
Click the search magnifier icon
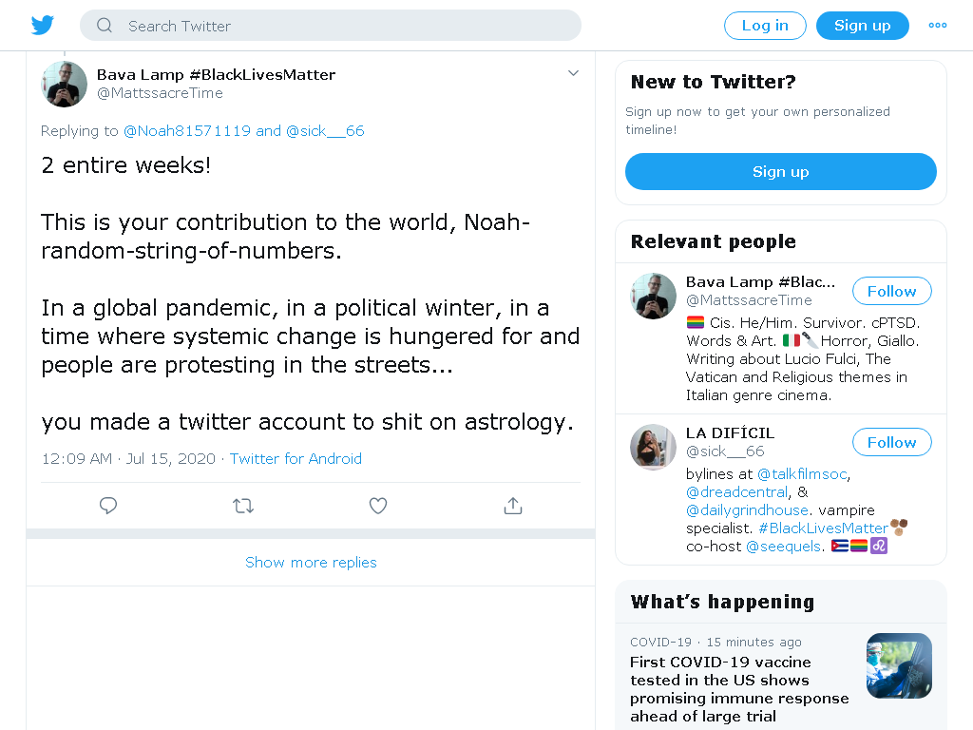(x=105, y=26)
